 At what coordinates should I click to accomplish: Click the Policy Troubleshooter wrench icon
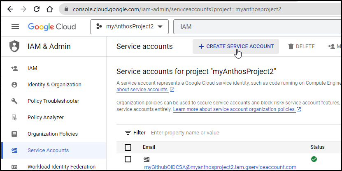point(14,101)
